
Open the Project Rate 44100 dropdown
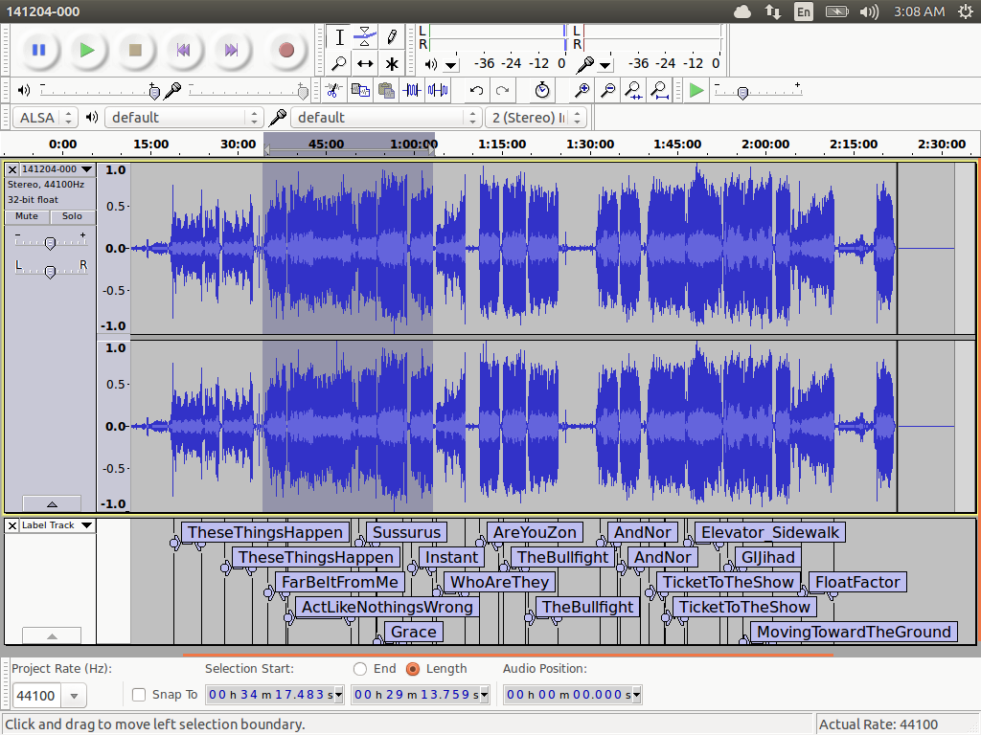click(x=73, y=696)
